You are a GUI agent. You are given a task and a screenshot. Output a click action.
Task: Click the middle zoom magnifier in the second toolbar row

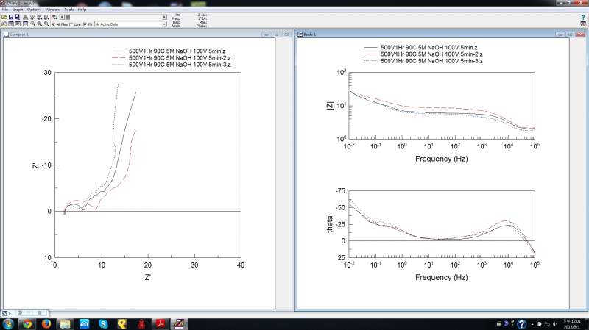click(40, 24)
